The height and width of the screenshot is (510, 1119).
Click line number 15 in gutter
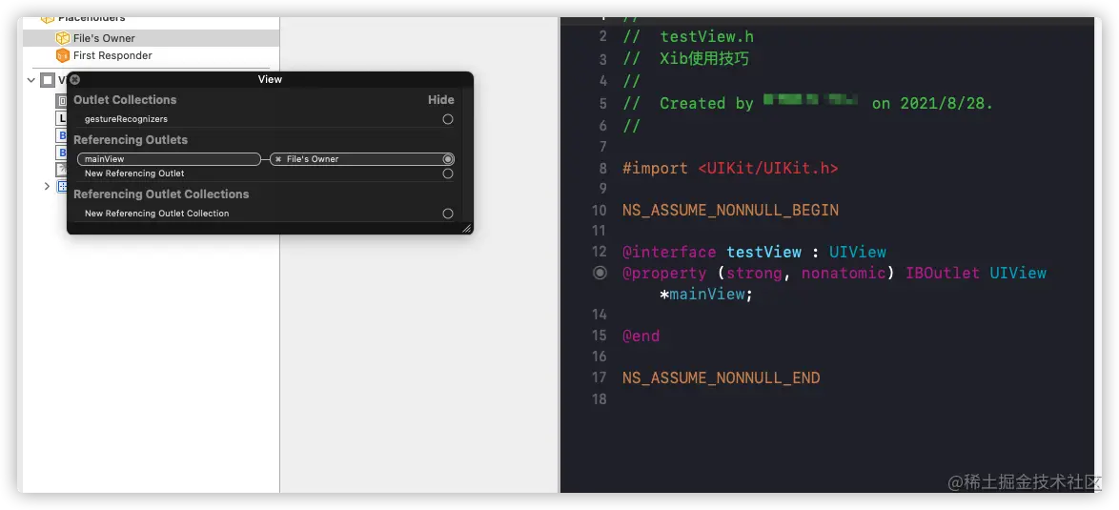pos(599,336)
